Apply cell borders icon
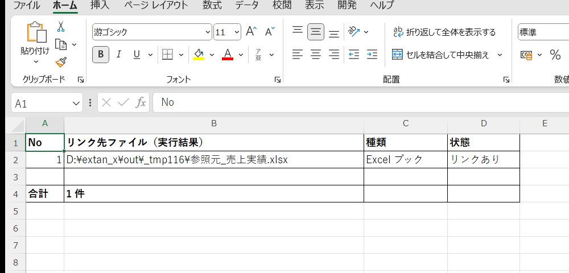This screenshot has height=273, width=569. [167, 55]
